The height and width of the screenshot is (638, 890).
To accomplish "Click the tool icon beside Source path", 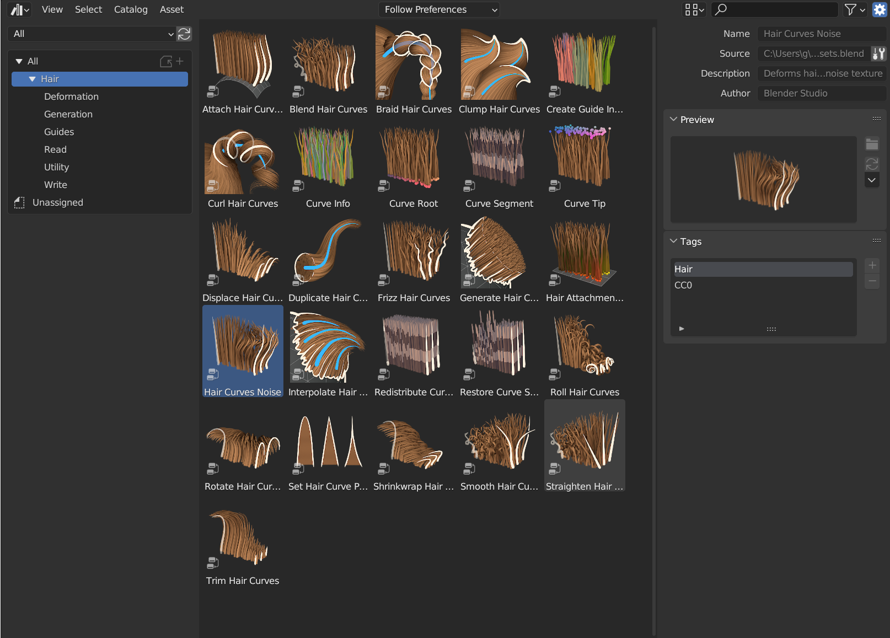I will 878,53.
